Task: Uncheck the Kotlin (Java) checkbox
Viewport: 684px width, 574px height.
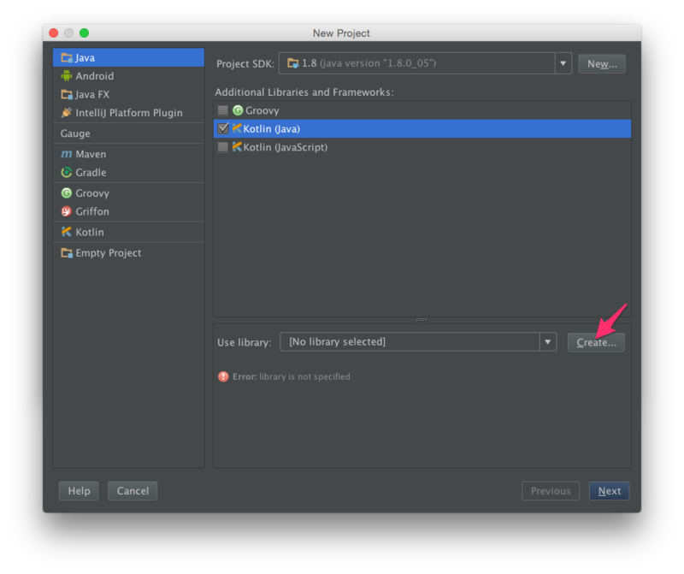Action: click(x=223, y=128)
